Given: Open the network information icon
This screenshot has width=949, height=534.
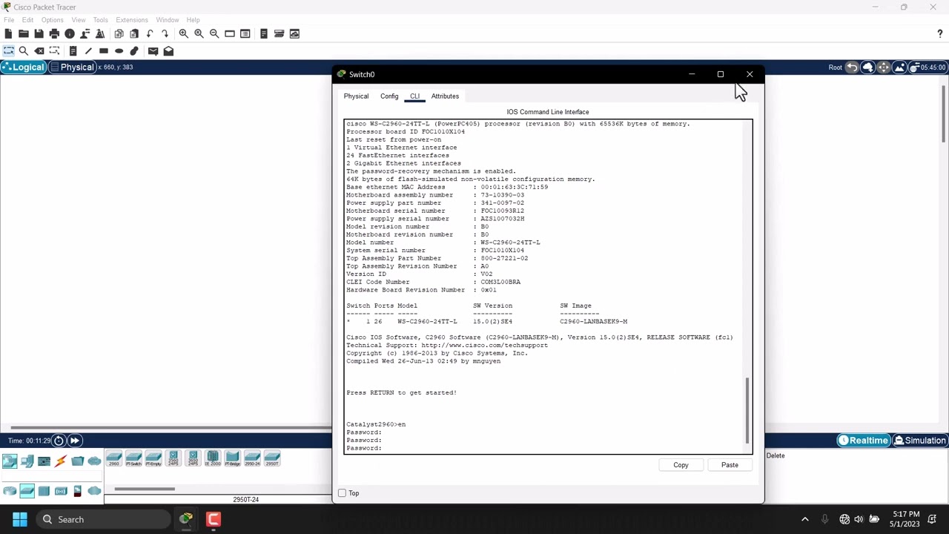Looking at the screenshot, I should (x=70, y=33).
